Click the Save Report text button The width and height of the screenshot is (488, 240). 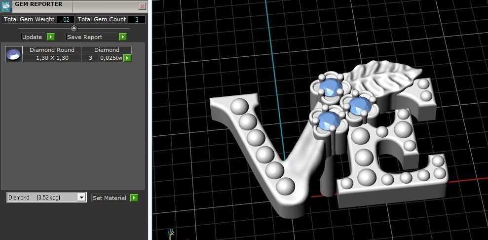[x=92, y=37]
